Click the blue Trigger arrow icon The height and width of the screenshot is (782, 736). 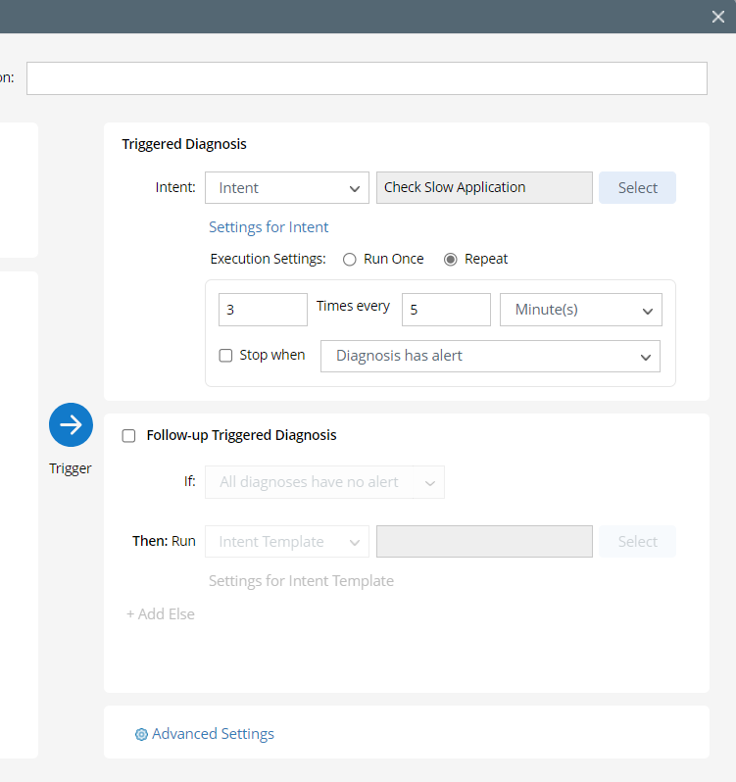71,424
